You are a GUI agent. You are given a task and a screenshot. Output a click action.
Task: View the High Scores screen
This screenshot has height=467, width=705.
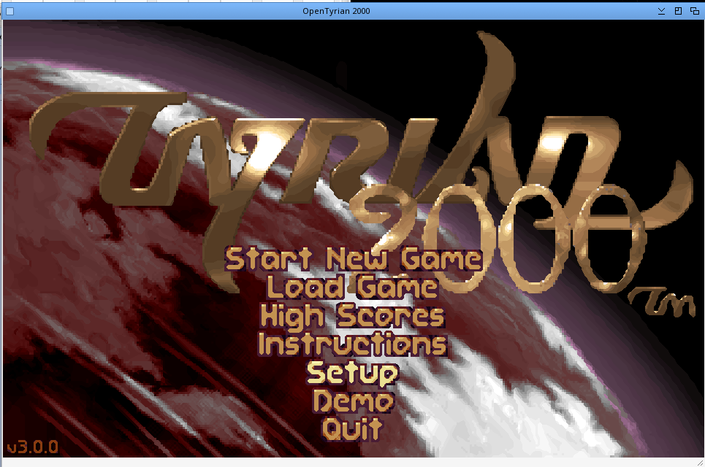point(352,316)
